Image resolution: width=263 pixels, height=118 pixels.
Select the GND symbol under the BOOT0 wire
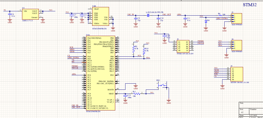(135, 87)
